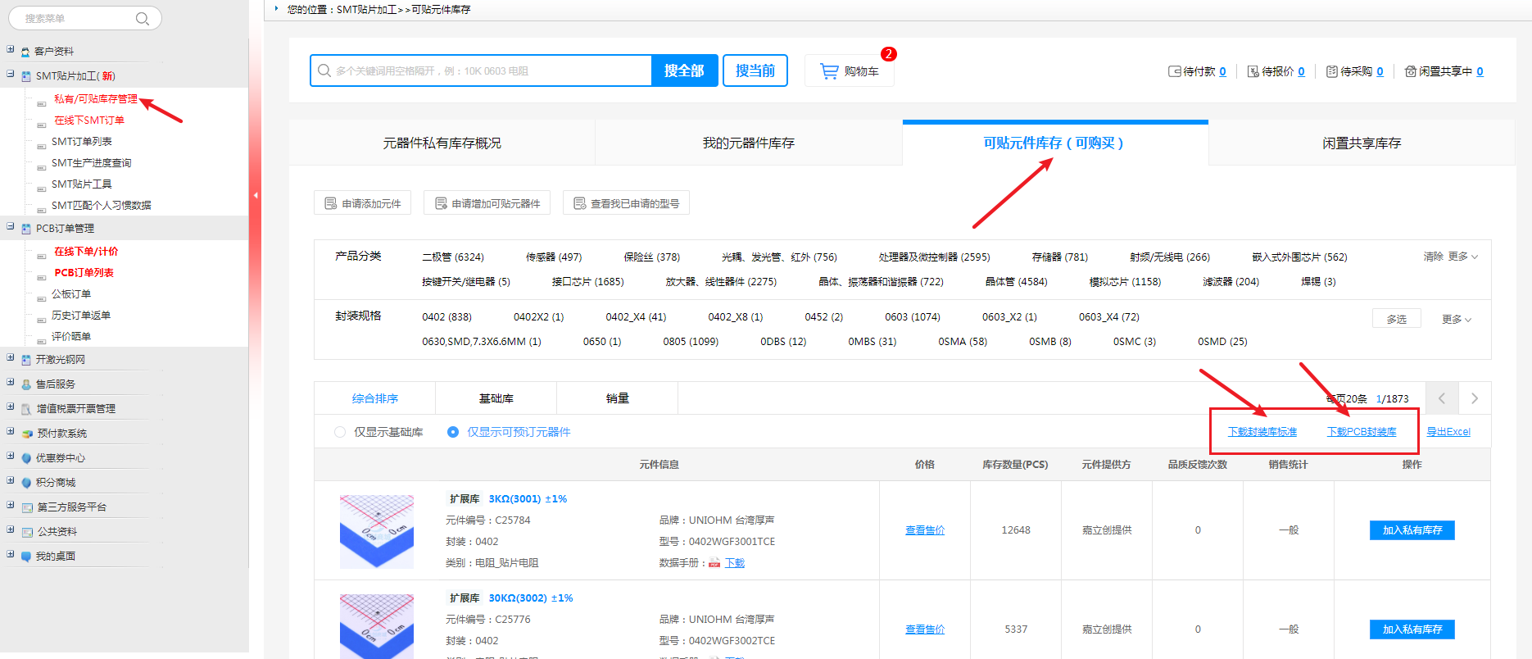
Task: Click 搜全部 search button
Action: coord(684,70)
